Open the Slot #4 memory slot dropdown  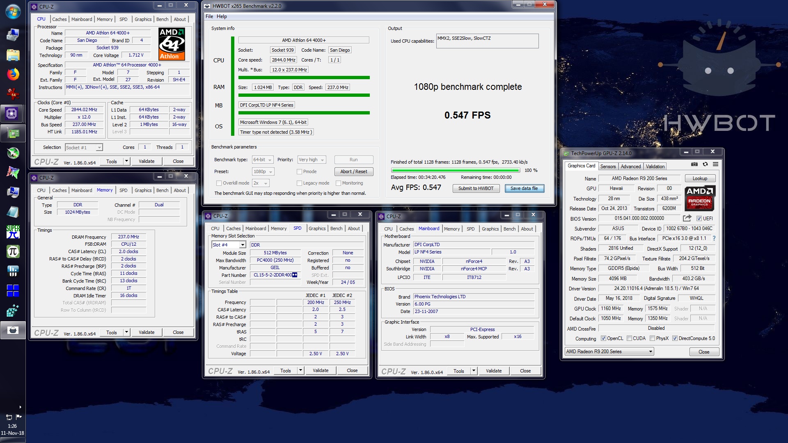coord(229,245)
